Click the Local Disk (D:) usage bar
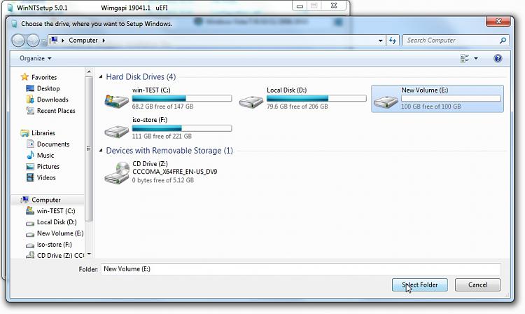This screenshot has width=525, height=314. click(x=316, y=98)
